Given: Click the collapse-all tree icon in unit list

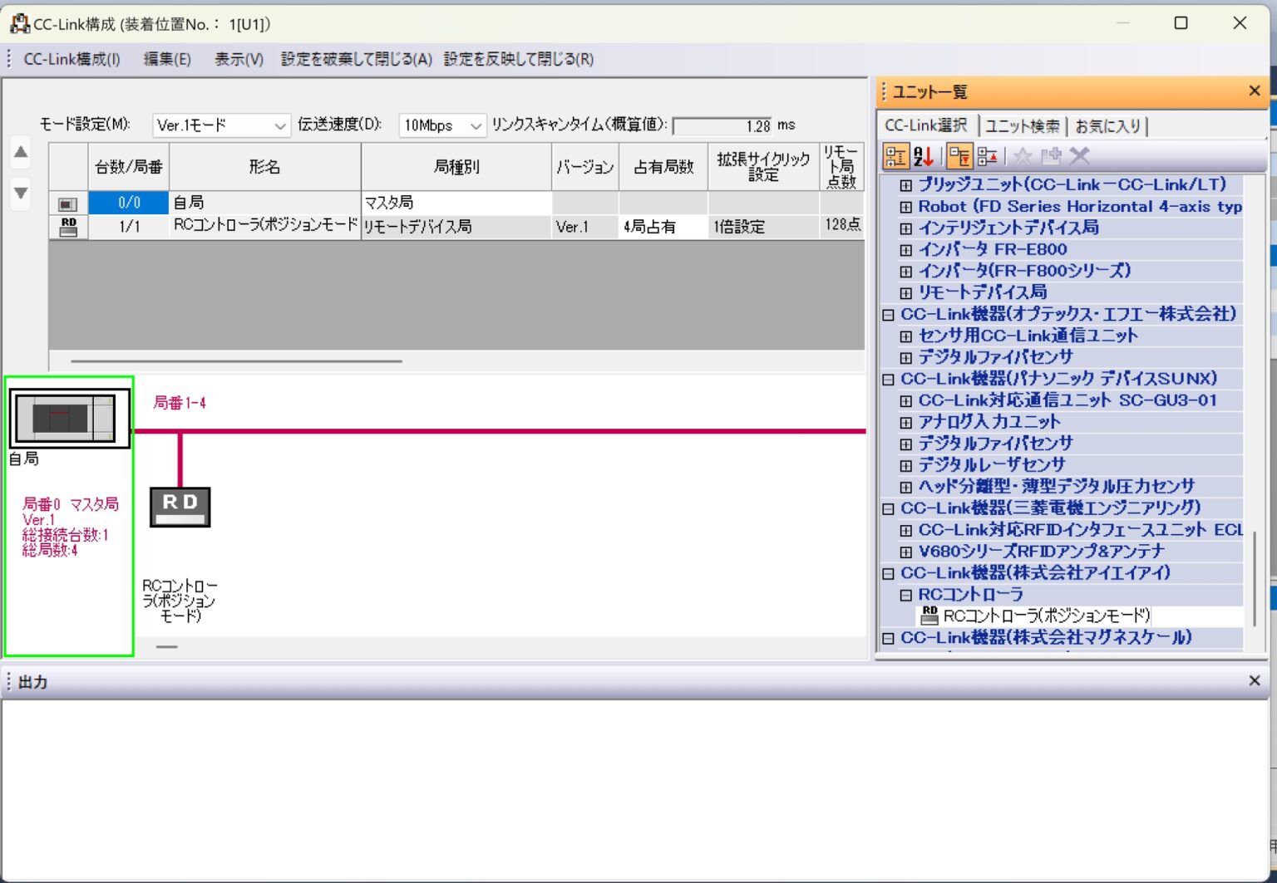Looking at the screenshot, I should (960, 156).
